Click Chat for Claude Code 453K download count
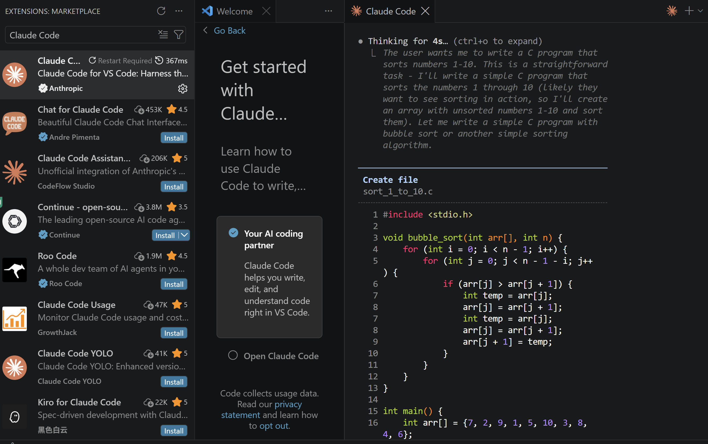708x444 pixels. click(x=148, y=110)
